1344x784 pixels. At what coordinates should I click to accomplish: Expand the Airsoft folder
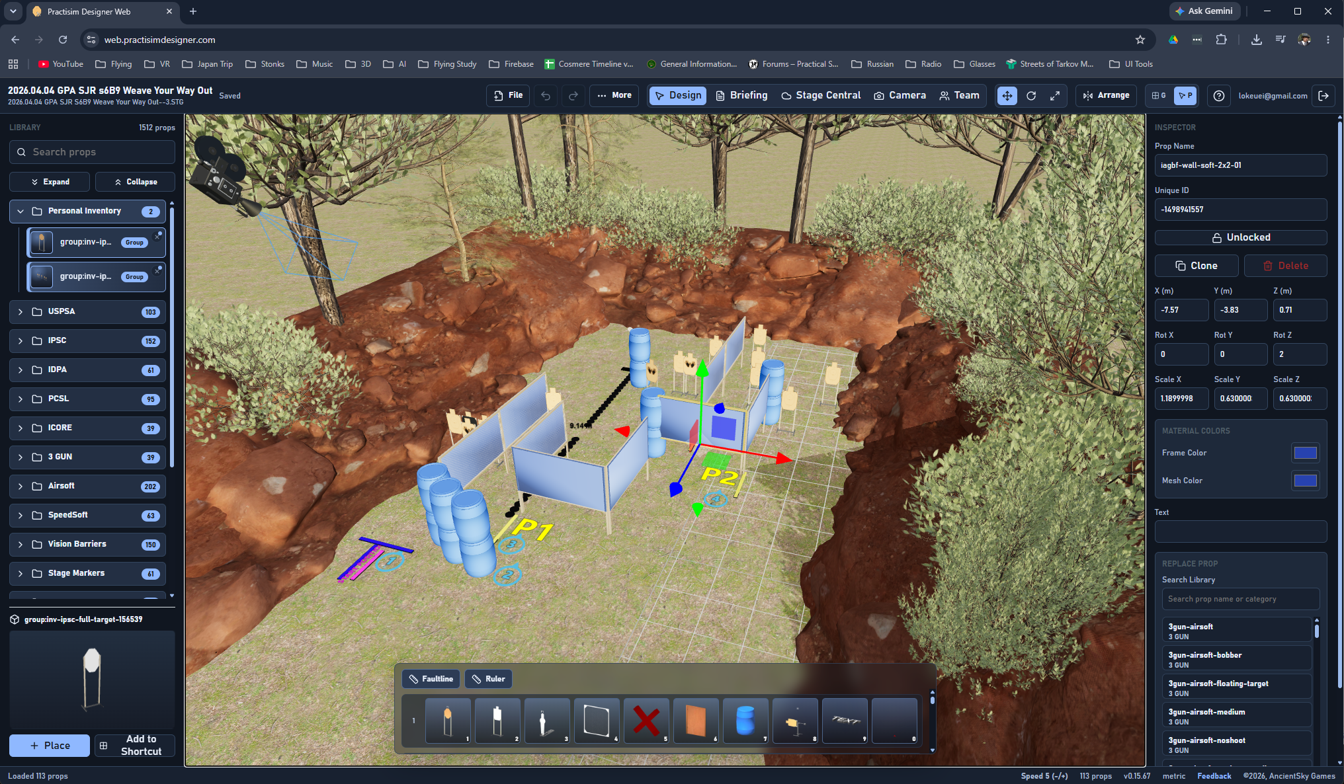point(21,487)
